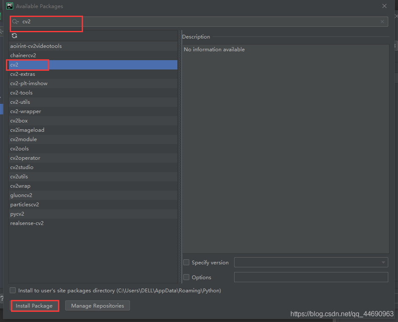Select the cv2-extras package
The height and width of the screenshot is (322, 398).
[x=93, y=74]
